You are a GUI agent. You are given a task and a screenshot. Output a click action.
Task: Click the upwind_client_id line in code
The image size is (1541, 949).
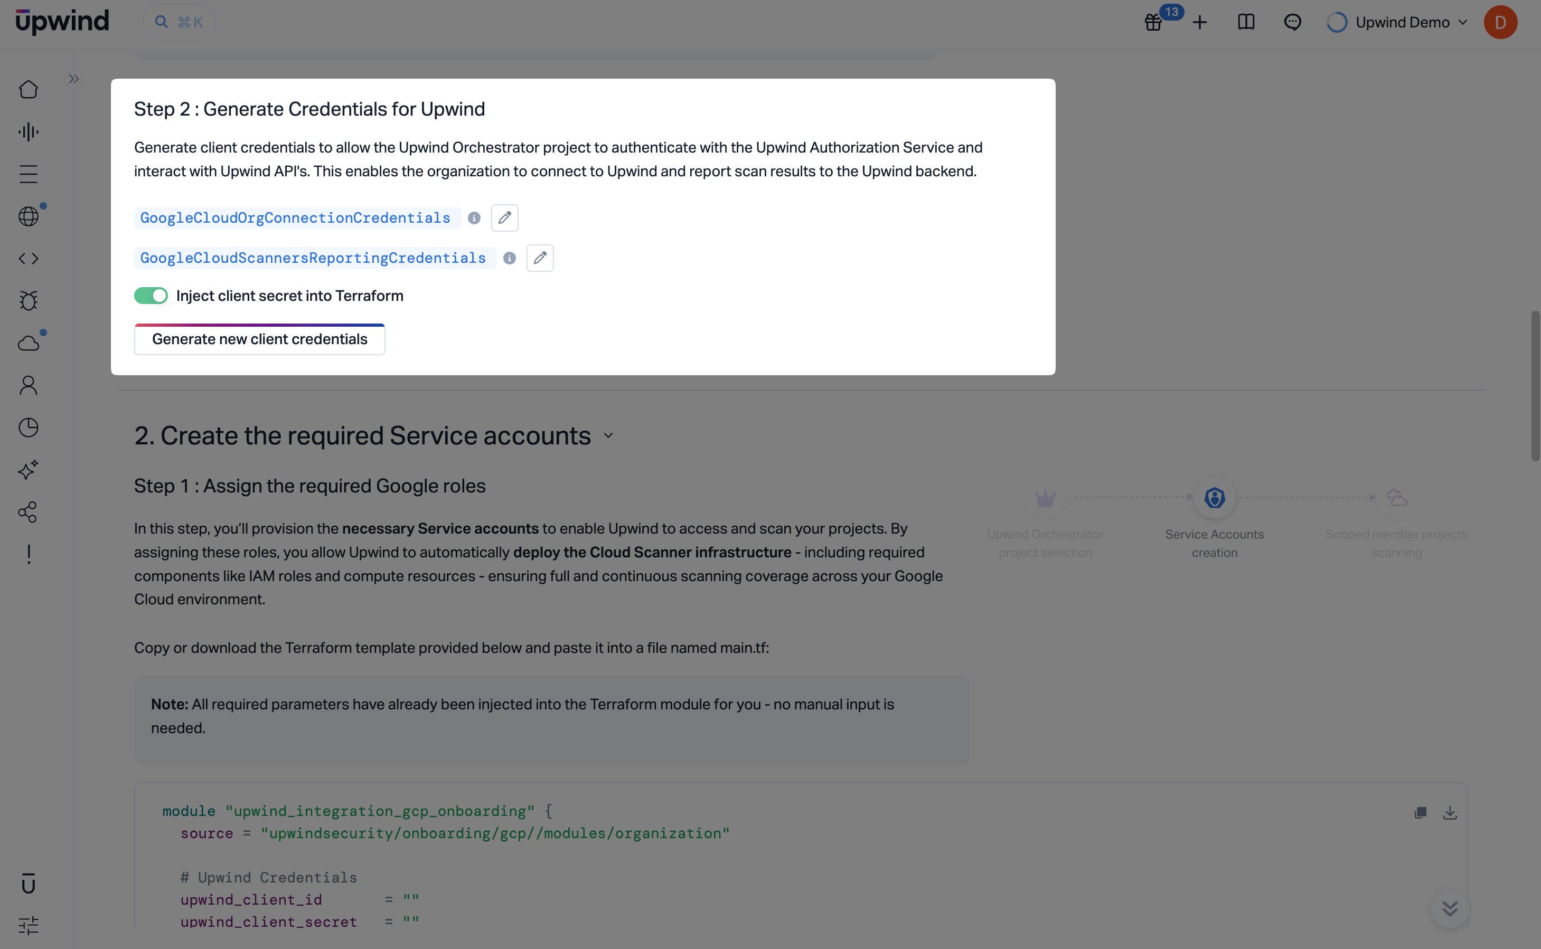click(299, 899)
